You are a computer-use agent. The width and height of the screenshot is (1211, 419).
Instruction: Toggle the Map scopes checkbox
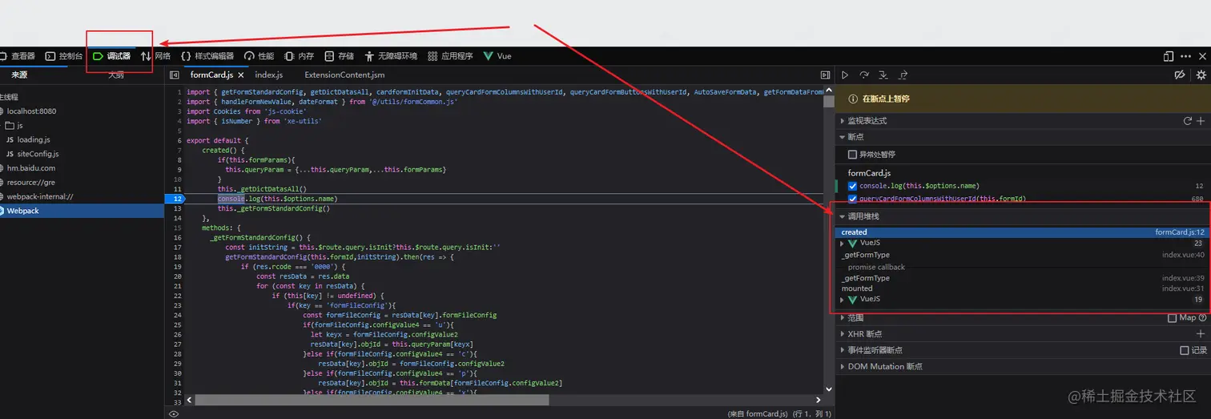click(x=1173, y=318)
